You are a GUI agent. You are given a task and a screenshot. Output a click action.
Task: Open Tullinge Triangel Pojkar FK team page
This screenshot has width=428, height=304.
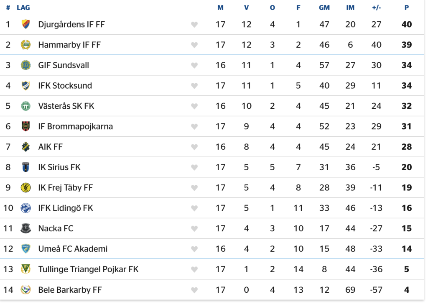[x=88, y=269]
